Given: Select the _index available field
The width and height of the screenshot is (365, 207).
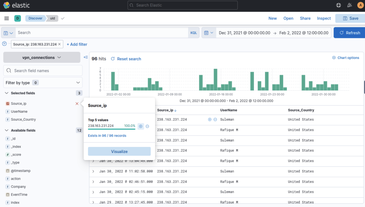Looking at the screenshot, I should [x=16, y=147].
